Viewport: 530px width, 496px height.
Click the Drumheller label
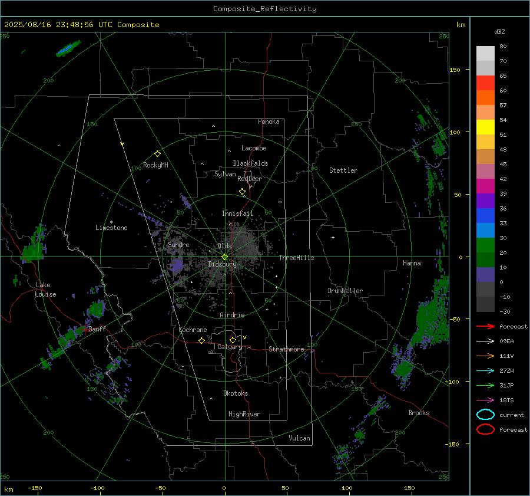345,291
